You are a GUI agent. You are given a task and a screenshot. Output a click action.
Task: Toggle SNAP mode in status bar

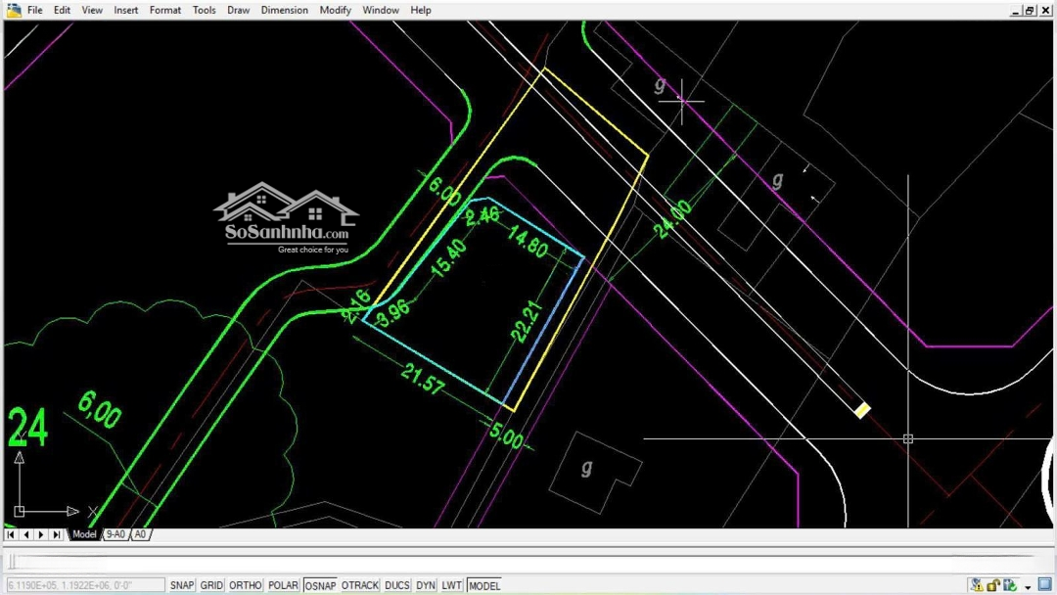[x=182, y=585]
